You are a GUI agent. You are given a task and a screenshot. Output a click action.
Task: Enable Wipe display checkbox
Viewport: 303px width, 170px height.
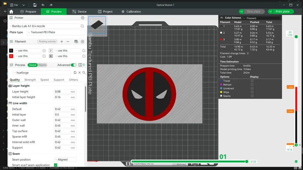(252, 92)
